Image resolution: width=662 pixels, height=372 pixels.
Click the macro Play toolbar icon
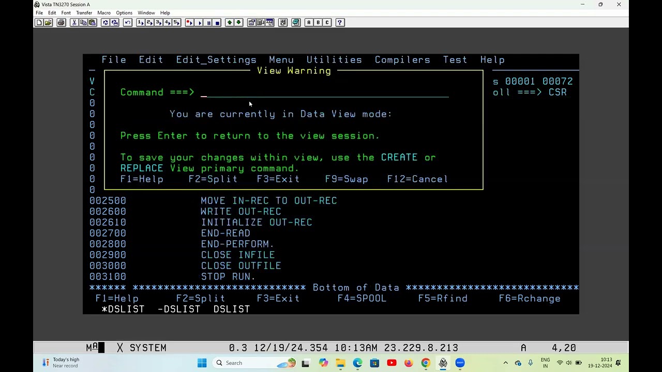[x=199, y=23]
